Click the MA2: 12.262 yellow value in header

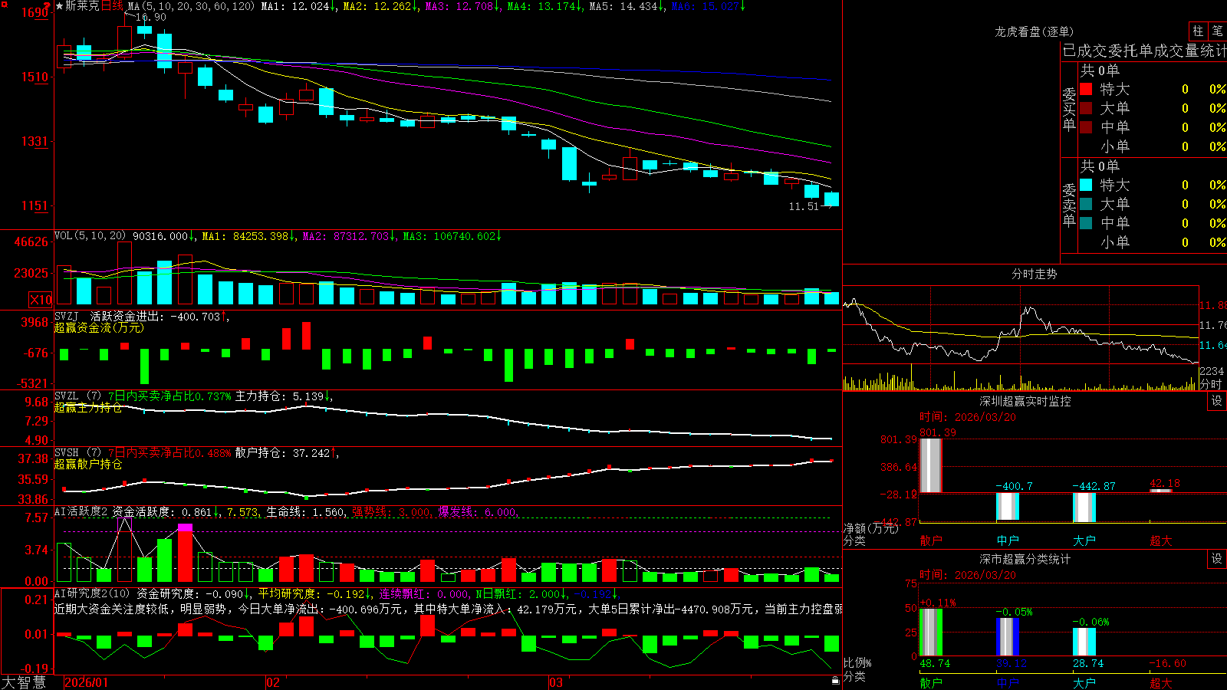click(x=381, y=6)
